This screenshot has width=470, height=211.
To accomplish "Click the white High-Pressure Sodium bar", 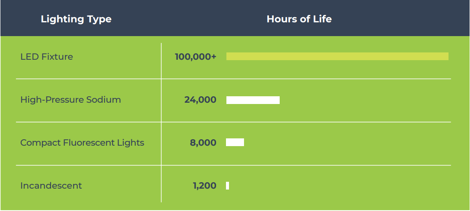I will pos(253,100).
